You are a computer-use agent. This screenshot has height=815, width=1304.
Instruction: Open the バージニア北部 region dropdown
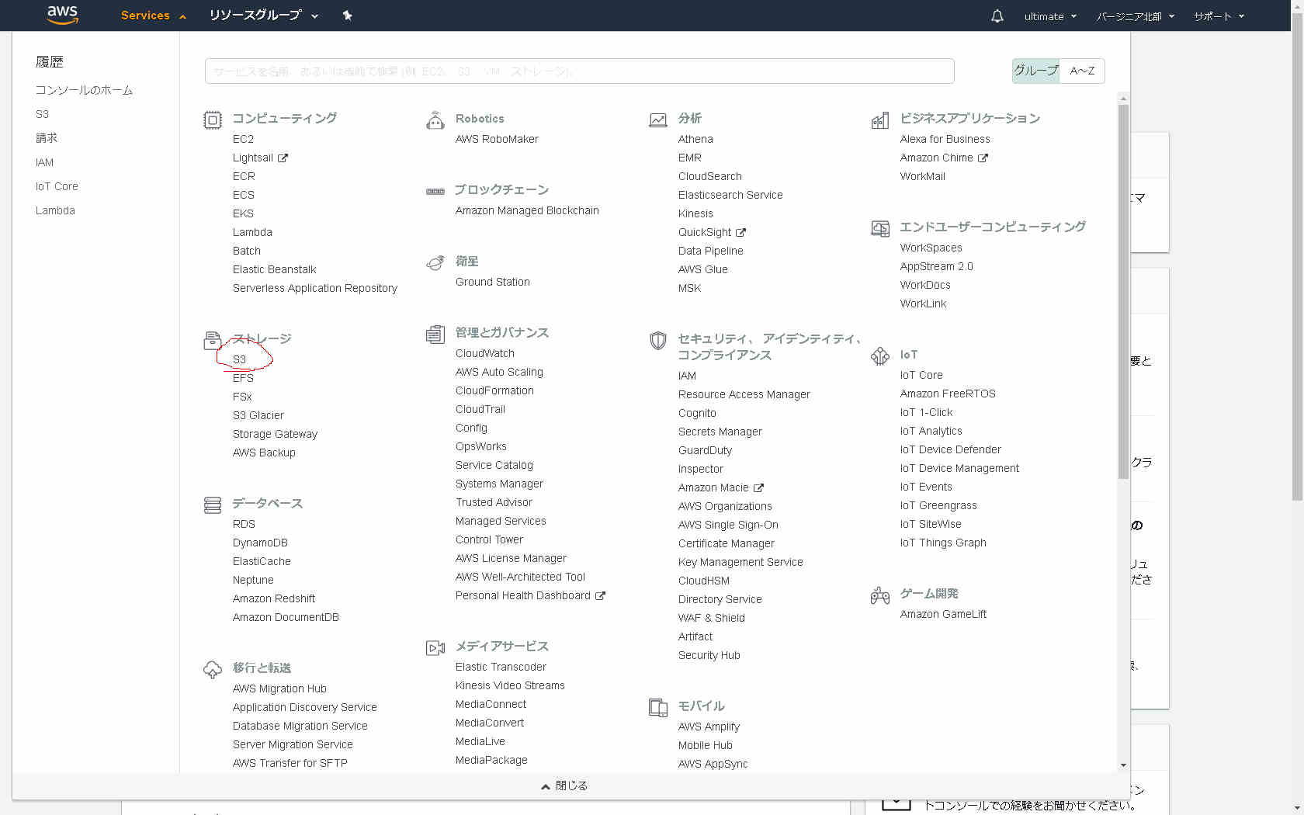pos(1135,16)
